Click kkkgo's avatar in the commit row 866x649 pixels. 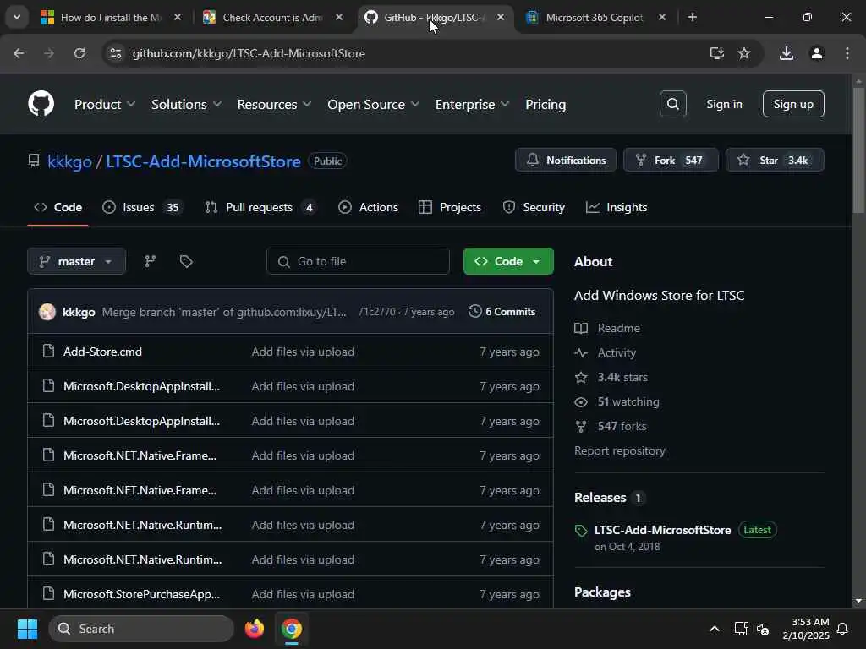pyautogui.click(x=47, y=312)
